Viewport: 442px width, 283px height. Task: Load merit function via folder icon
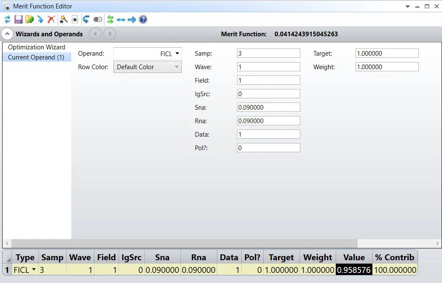[30, 19]
